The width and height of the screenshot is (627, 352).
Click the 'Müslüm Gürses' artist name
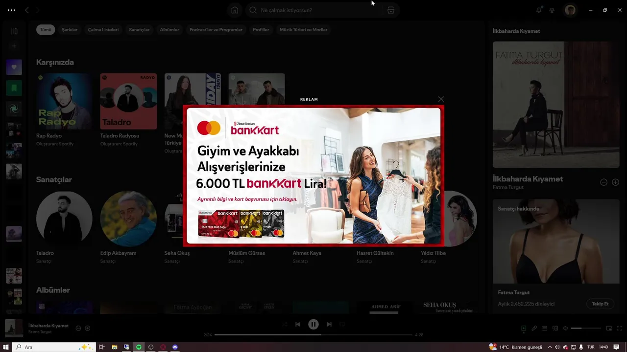[x=246, y=253]
